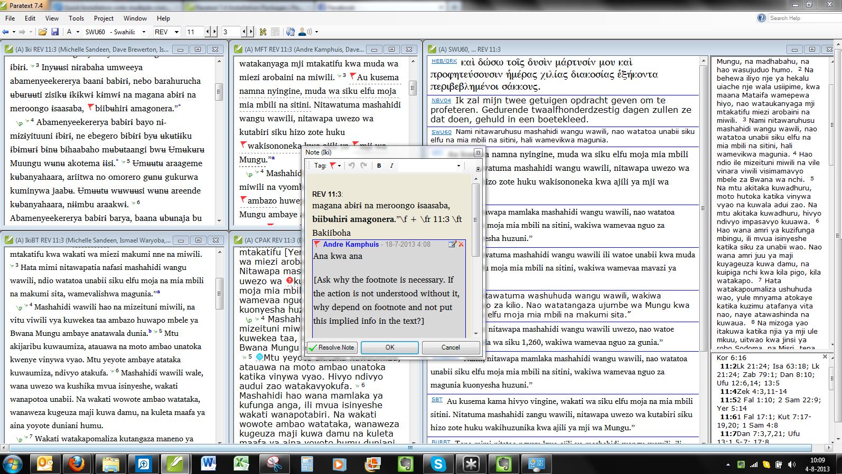Click the NBV04 link in the SWU60 panel
Image resolution: width=842 pixels, height=474 pixels.
pos(441,100)
